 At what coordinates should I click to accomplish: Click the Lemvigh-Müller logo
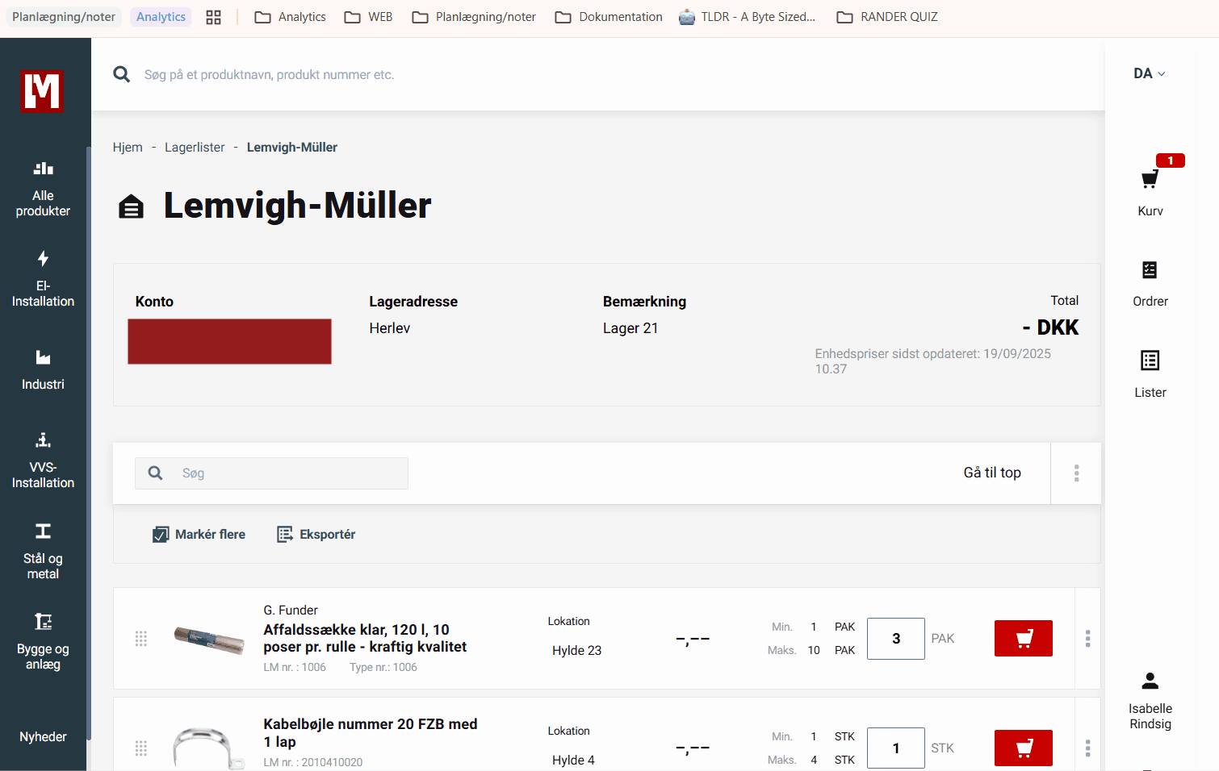[x=43, y=91]
